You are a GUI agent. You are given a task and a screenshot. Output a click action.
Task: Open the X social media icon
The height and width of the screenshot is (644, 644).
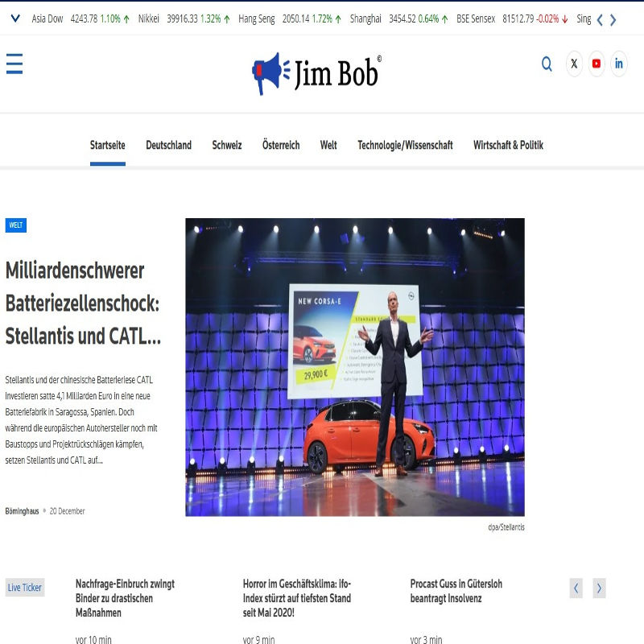click(574, 64)
